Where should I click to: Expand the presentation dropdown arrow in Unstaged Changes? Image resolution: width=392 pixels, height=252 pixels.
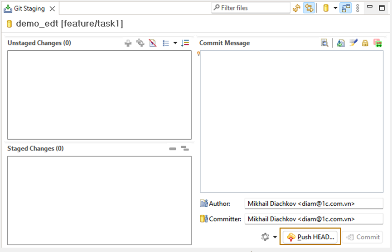(x=175, y=43)
